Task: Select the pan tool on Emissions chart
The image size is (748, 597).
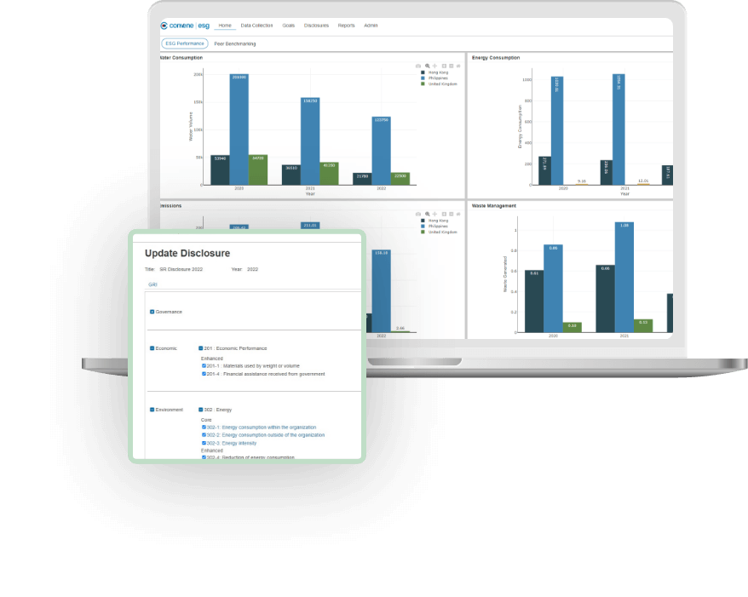Action: pyautogui.click(x=435, y=213)
